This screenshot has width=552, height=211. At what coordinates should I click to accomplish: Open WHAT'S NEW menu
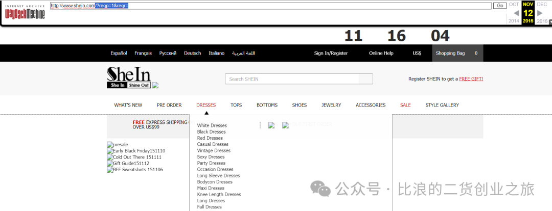[128, 105]
